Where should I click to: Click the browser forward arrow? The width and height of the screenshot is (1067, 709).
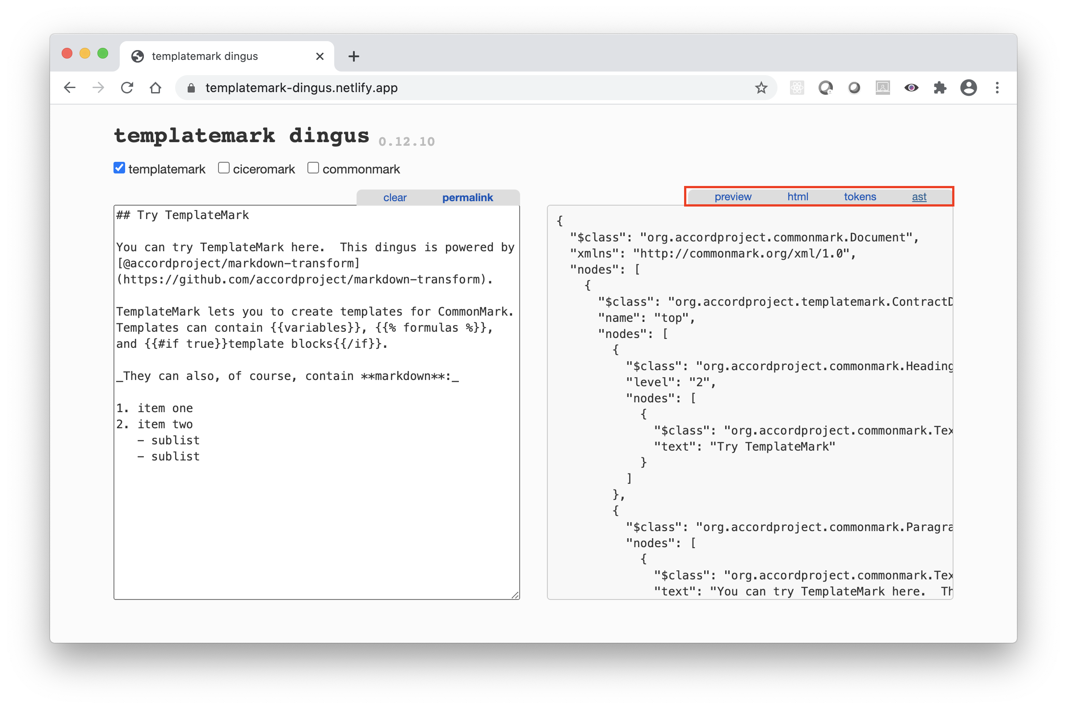[98, 88]
